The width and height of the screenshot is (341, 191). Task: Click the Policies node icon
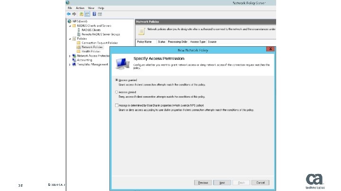click(74, 39)
